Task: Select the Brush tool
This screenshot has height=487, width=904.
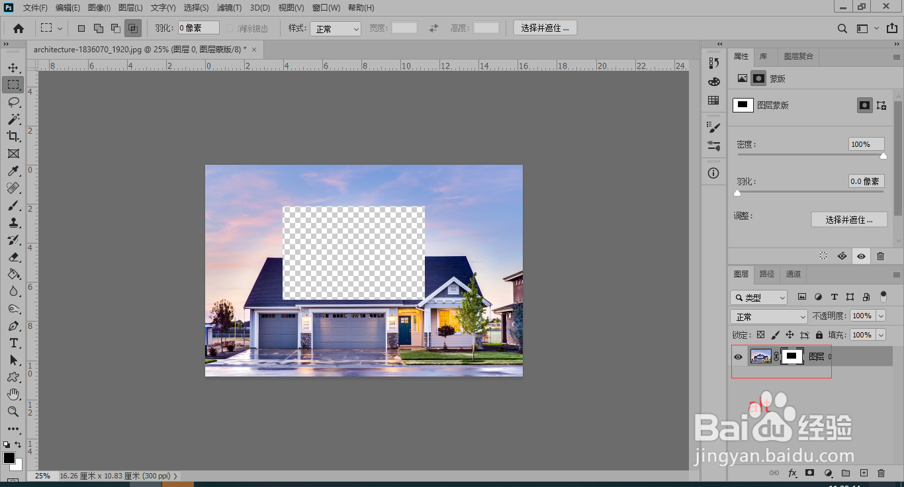Action: tap(13, 206)
